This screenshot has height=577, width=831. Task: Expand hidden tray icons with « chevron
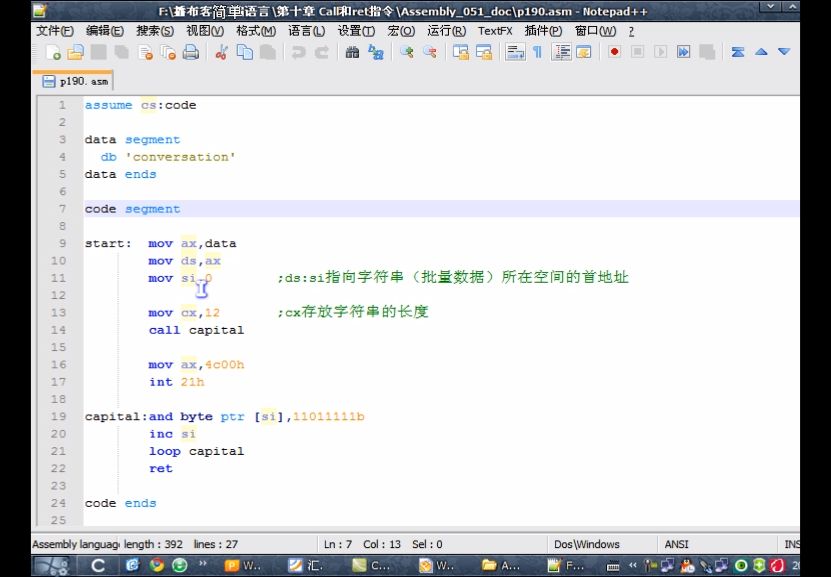click(x=632, y=565)
